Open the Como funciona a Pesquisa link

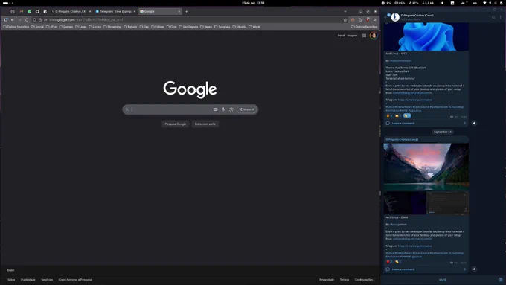[x=75, y=280]
